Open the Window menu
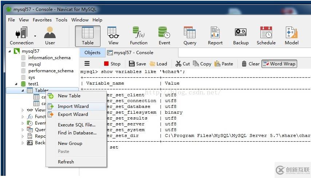The image size is (311, 178). (80, 20)
